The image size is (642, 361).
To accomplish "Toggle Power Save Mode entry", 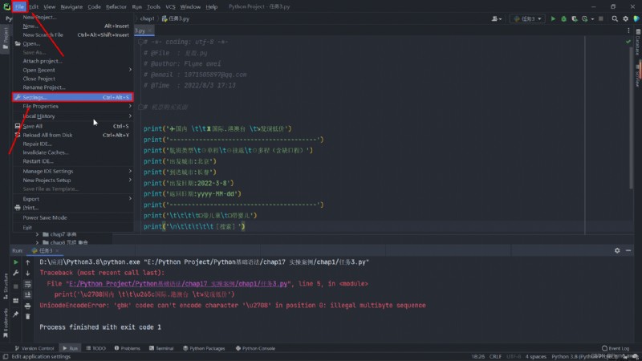I will coord(73,217).
